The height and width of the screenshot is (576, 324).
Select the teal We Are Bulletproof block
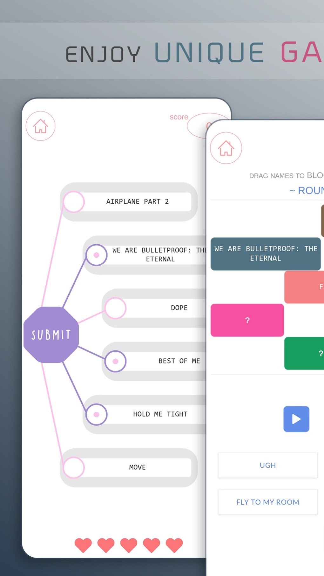266,254
